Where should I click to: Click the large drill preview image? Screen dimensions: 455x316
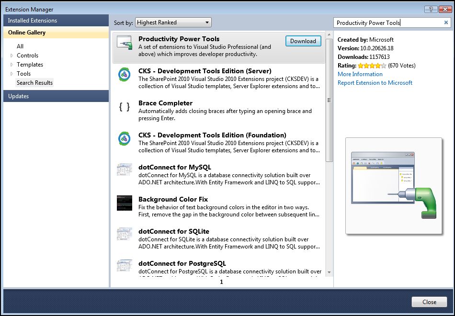[394, 186]
